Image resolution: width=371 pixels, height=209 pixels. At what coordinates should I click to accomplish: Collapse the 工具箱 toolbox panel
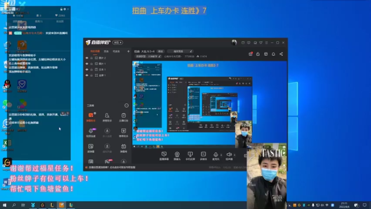pos(127,105)
